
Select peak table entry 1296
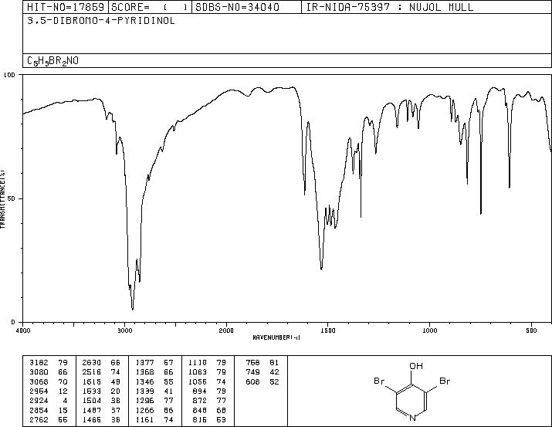(x=154, y=401)
